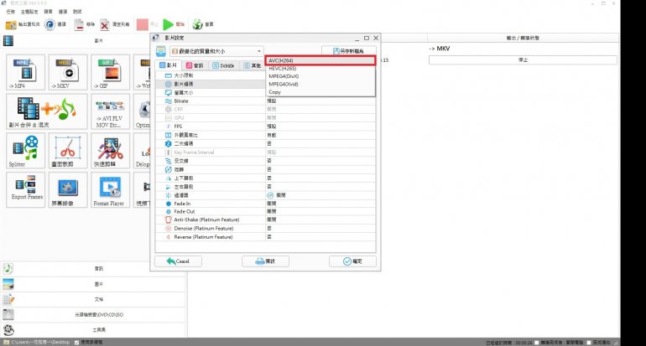Click the -> MKV task entry in output list
Viewport: 646px width, 346px height.
440,49
